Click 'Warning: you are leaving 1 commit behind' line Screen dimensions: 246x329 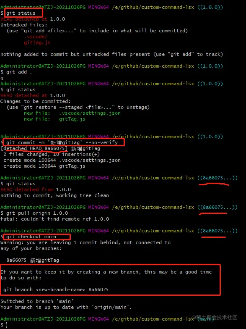click(85, 242)
